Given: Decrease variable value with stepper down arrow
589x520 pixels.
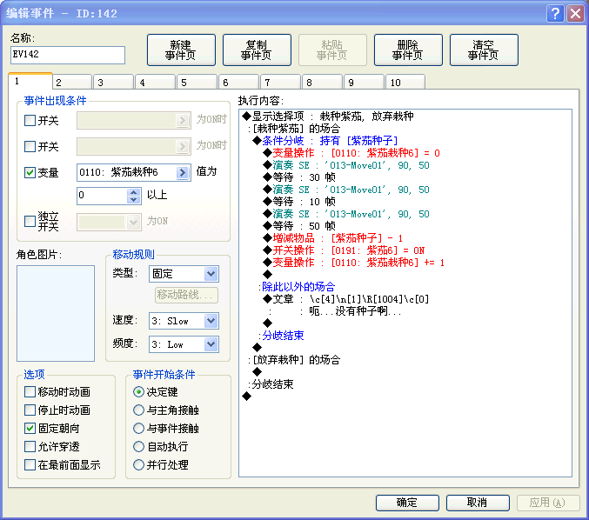Looking at the screenshot, I should pos(133,199).
